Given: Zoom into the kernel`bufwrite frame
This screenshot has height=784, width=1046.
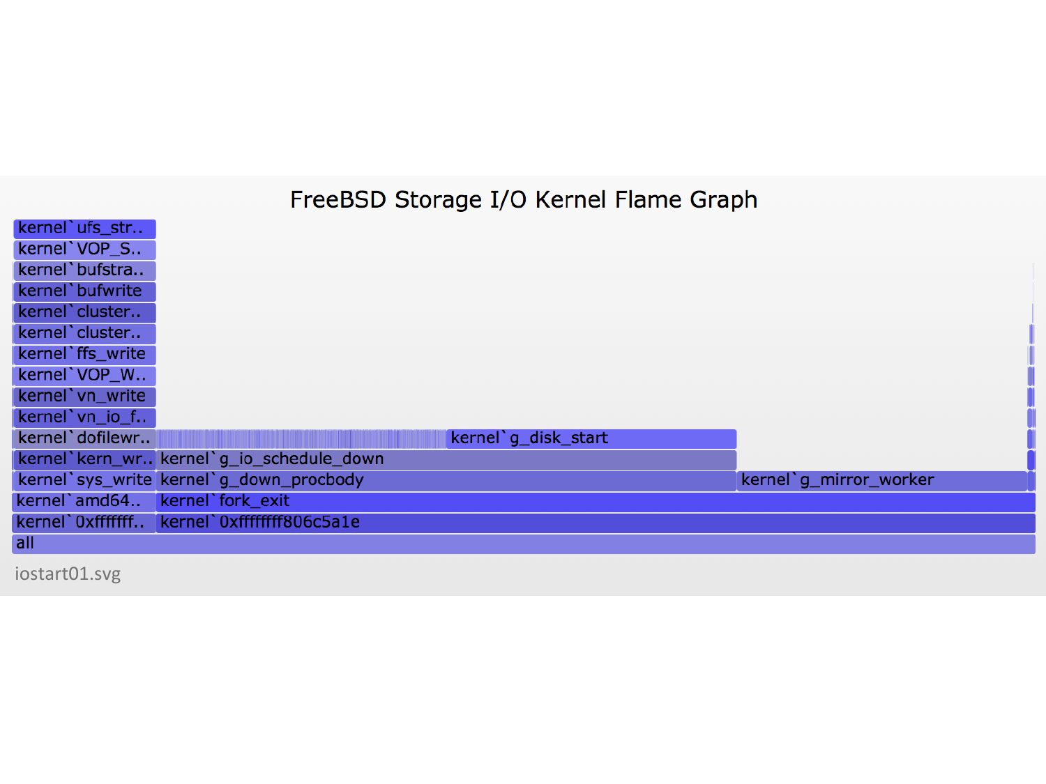Looking at the screenshot, I should click(84, 291).
